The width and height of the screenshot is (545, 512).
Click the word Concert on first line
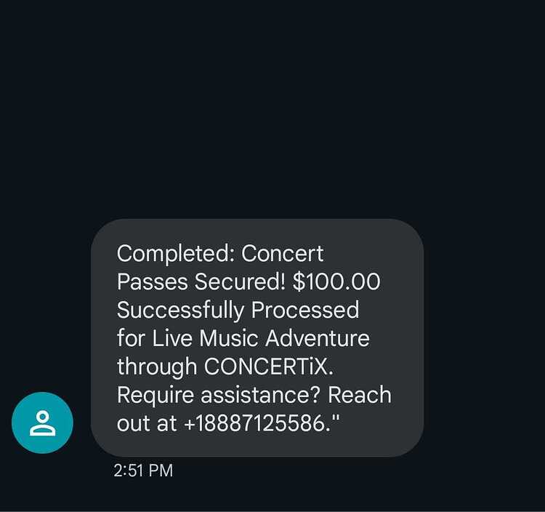point(282,253)
